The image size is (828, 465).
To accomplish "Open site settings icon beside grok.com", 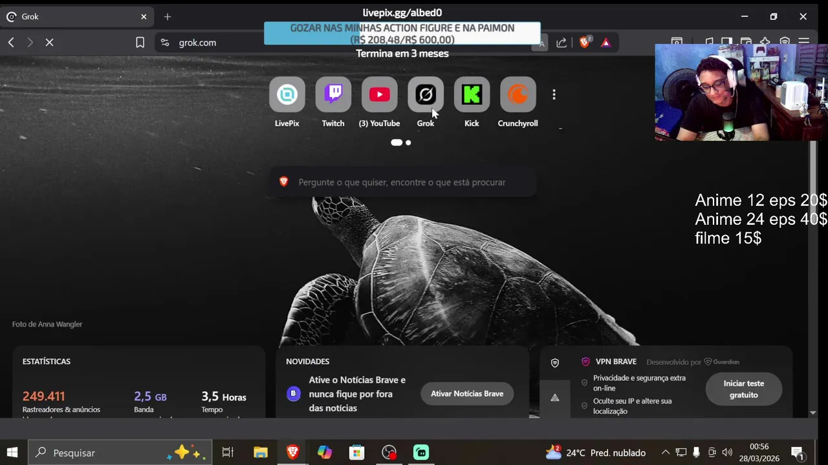I will [x=165, y=43].
